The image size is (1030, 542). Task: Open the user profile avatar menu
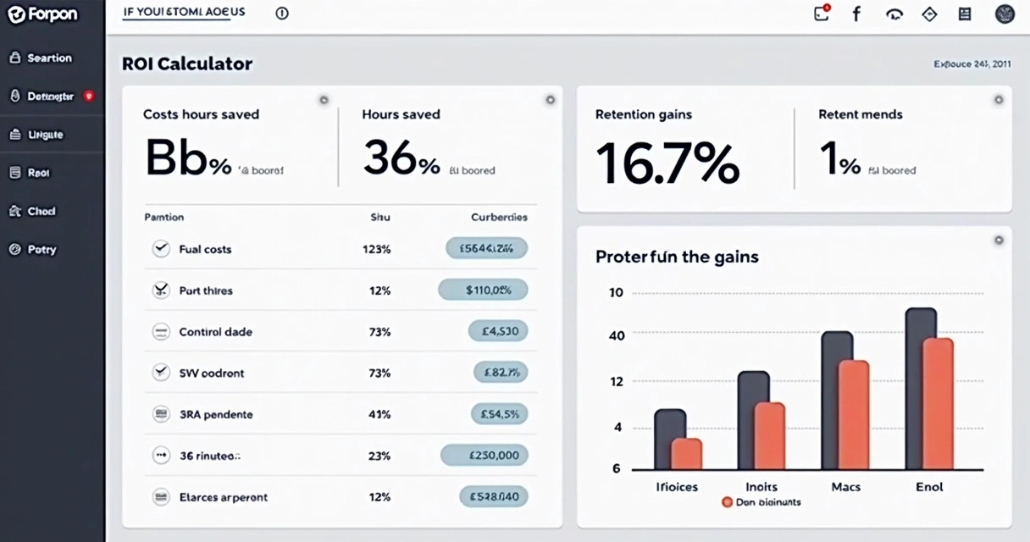point(1005,14)
